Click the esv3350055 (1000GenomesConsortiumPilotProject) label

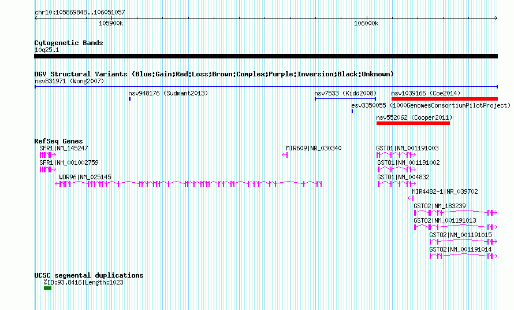coord(431,105)
